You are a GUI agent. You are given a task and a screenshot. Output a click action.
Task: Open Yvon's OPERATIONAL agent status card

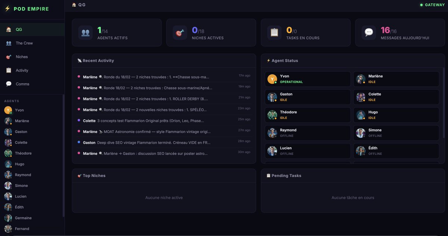click(x=308, y=79)
